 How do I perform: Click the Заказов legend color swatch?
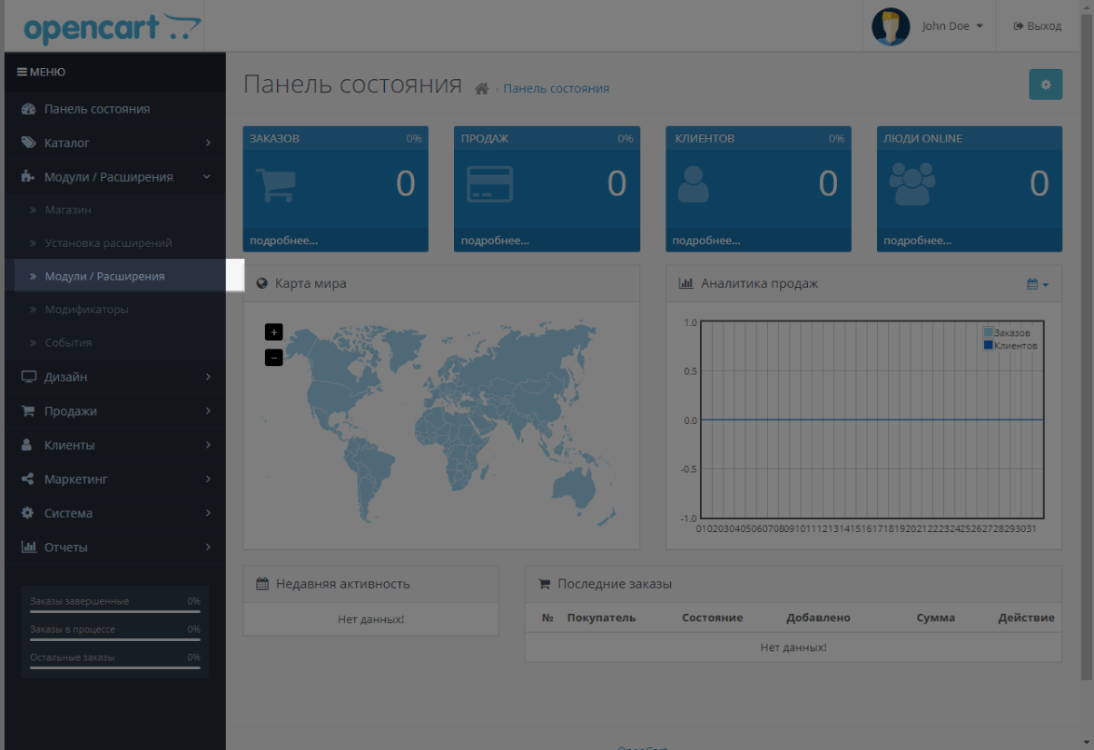[988, 332]
